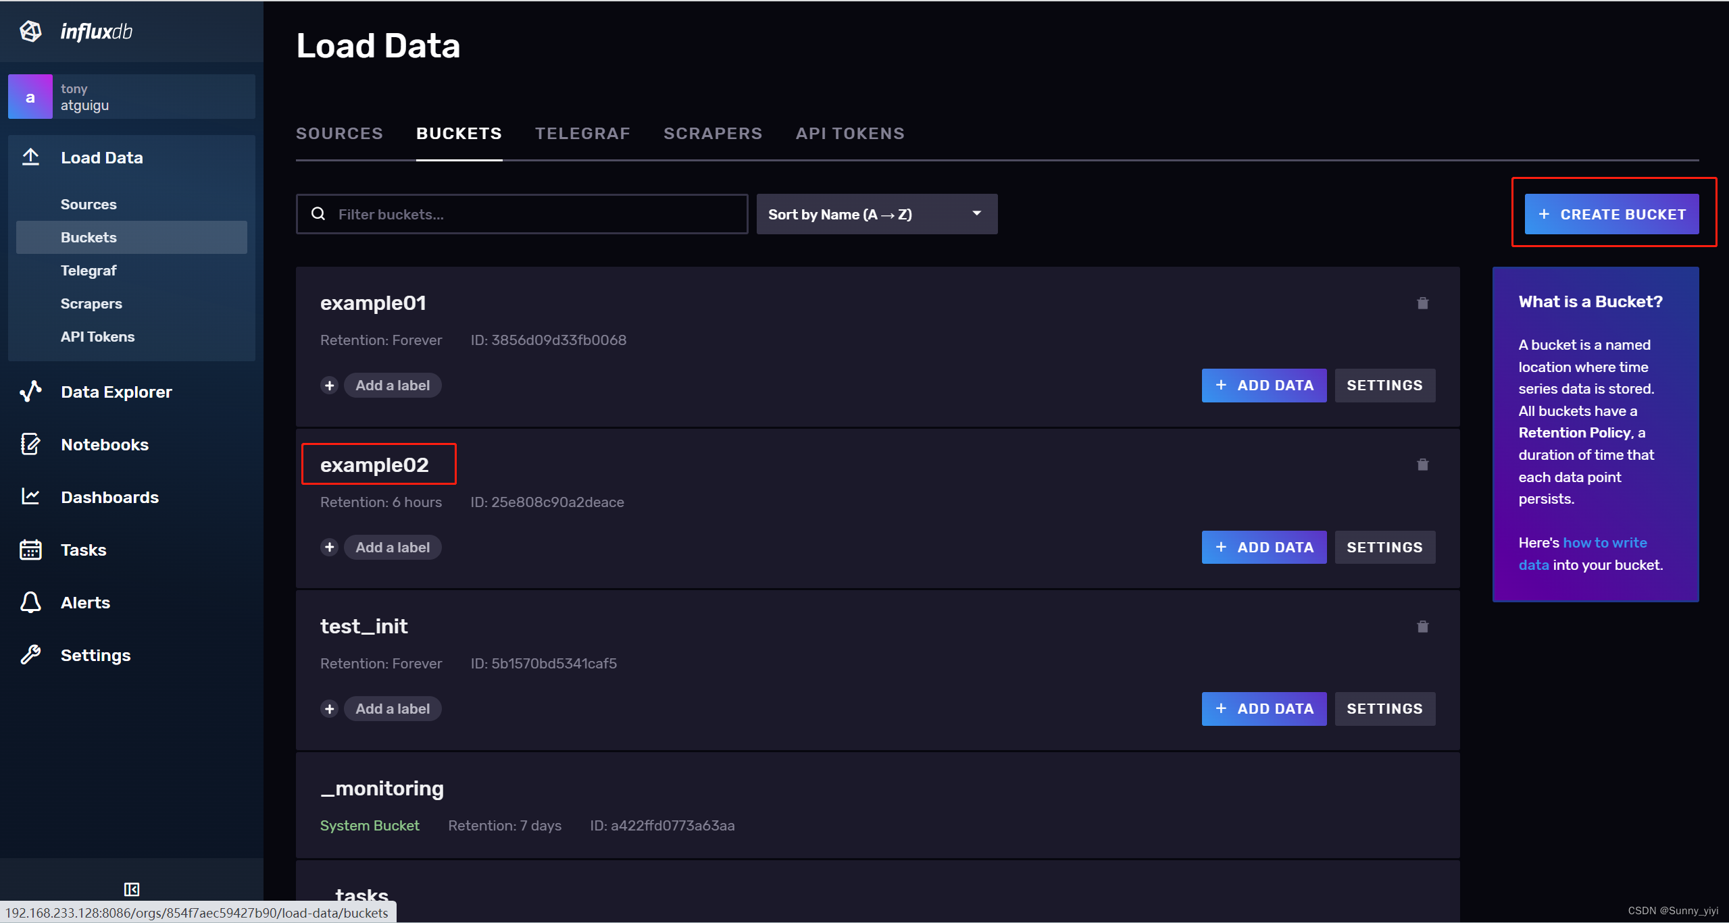Click the InfluxDB logo icon

pos(30,31)
